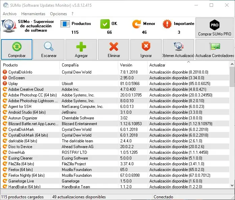Screen dimensions: 235x200
Task: Click the Comprobar refresh button
Action: [17, 49]
